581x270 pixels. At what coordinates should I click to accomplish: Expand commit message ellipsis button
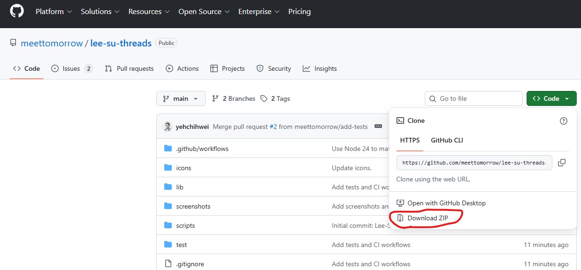click(378, 127)
